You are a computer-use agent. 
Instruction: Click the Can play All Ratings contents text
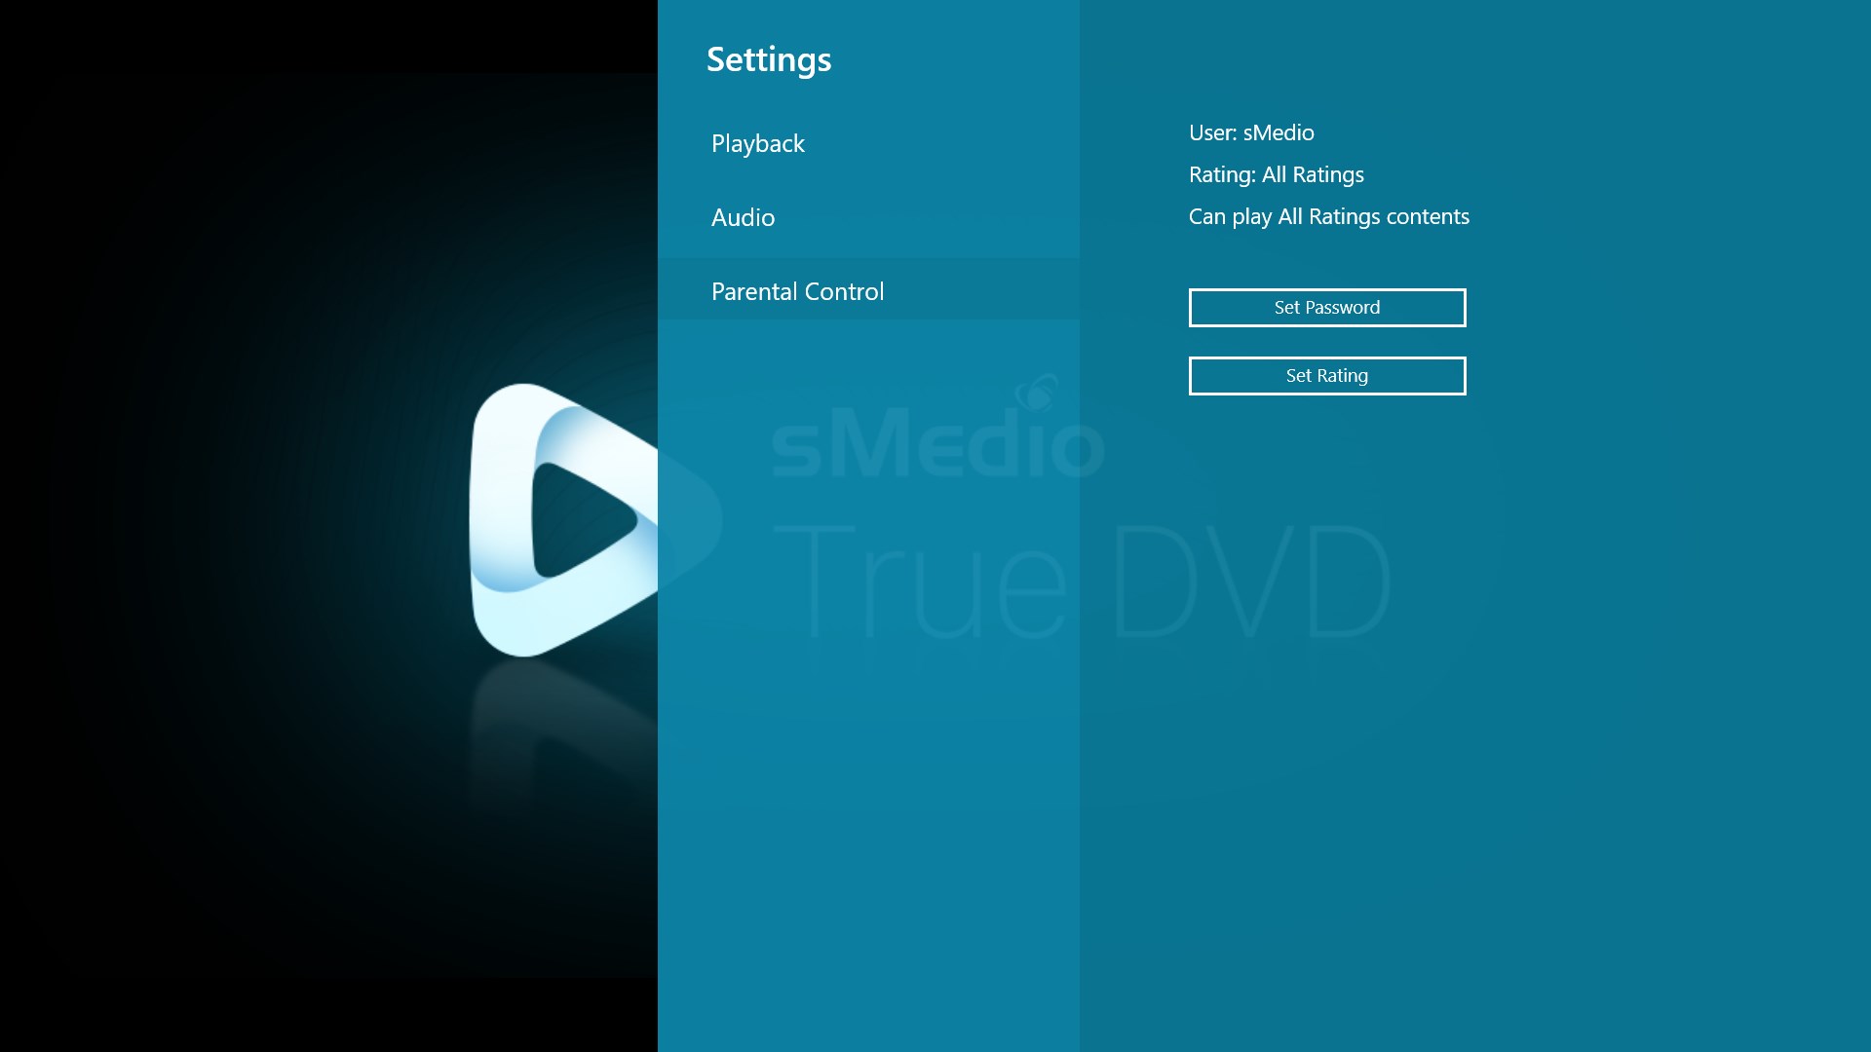(x=1328, y=216)
